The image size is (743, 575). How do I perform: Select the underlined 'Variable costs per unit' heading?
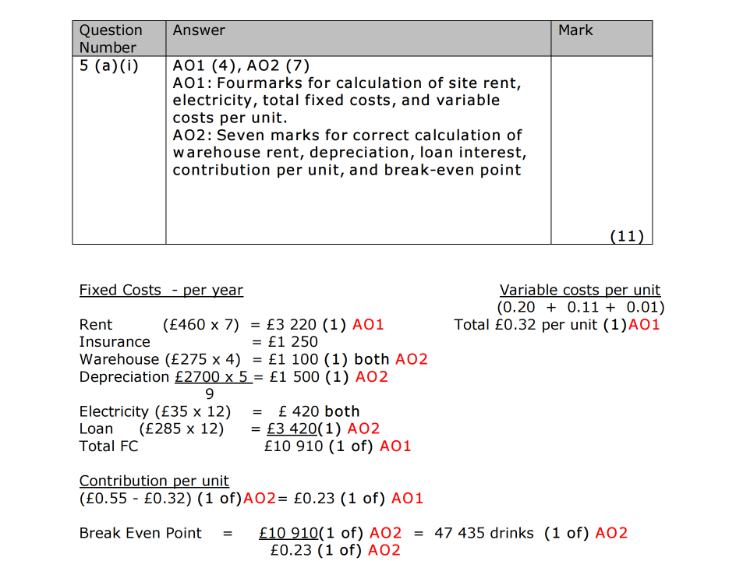[579, 291]
